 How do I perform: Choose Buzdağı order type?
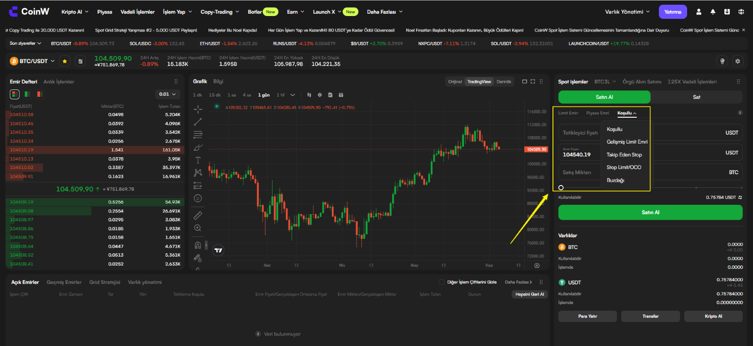(x=615, y=180)
